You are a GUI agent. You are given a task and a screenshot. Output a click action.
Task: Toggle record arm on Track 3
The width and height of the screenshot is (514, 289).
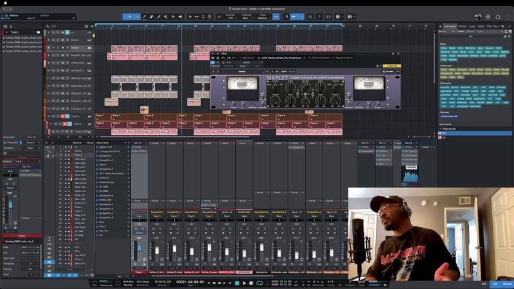pyautogui.click(x=65, y=124)
